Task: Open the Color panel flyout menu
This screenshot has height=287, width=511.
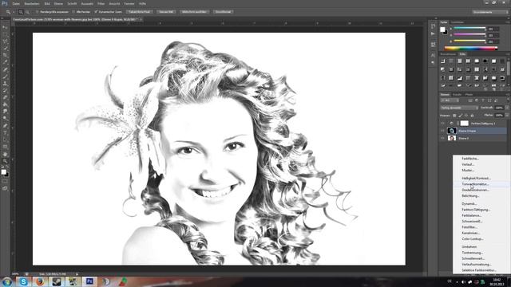Action: click(508, 22)
